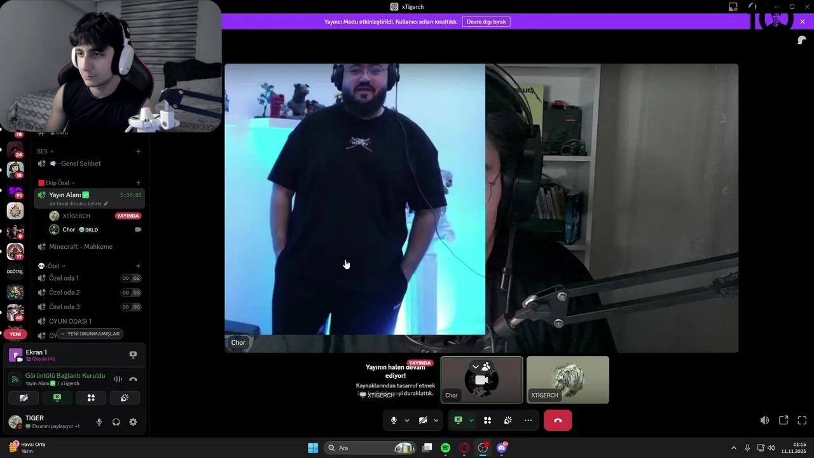Stop streaming via Ekran 1 panel icon
This screenshot has height=458, width=814.
133,354
